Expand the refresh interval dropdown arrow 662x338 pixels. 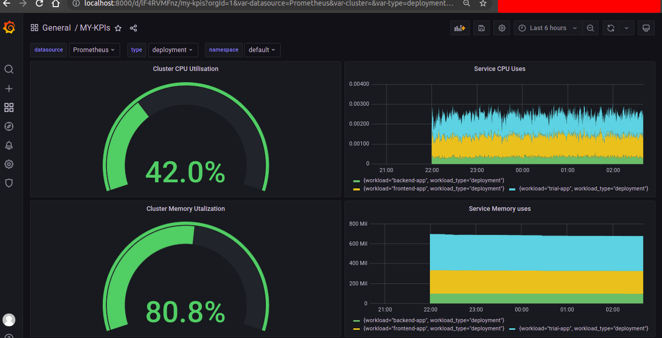(626, 28)
